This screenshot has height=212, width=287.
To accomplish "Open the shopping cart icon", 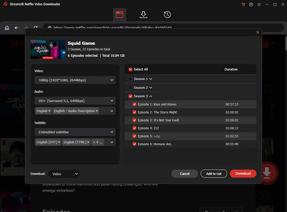I will click(243, 4).
